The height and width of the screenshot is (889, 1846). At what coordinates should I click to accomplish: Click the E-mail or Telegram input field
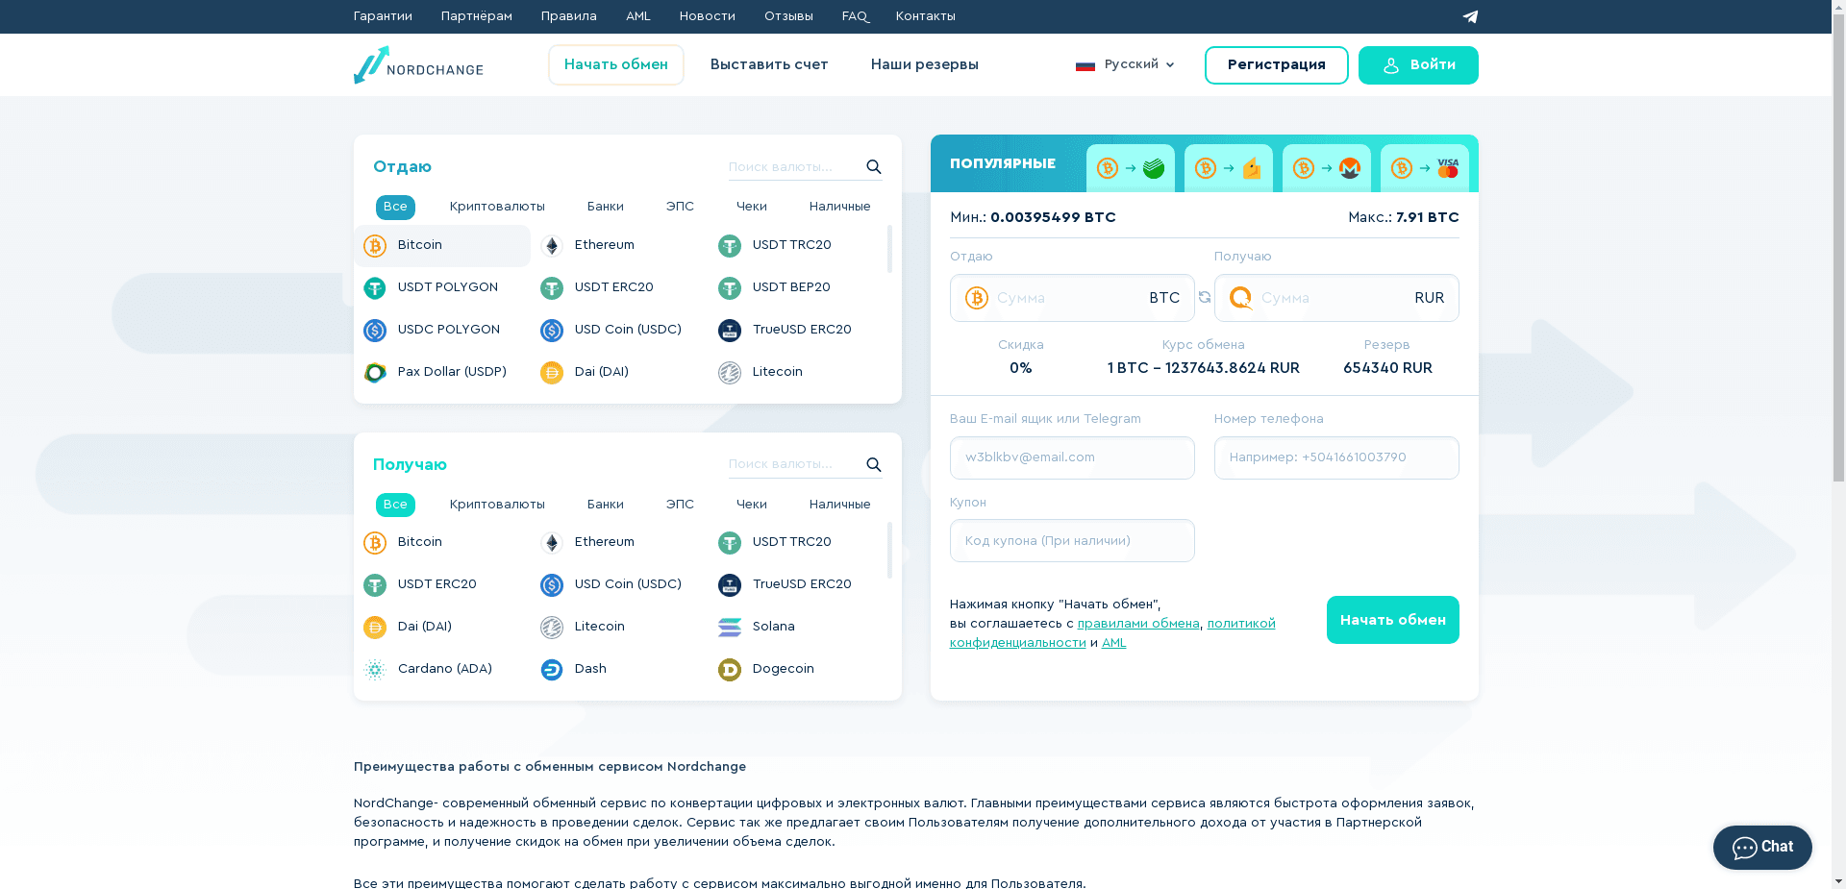[1071, 457]
